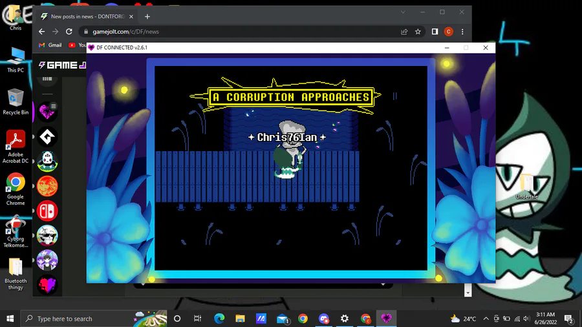Open the Windows Start menu
Viewport: 582px width, 327px height.
tap(10, 319)
